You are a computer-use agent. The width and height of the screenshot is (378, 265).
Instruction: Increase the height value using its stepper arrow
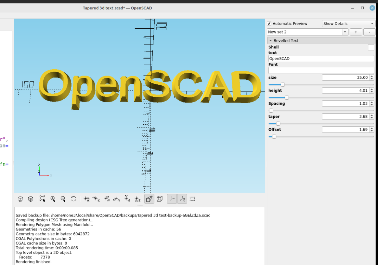(372, 89)
